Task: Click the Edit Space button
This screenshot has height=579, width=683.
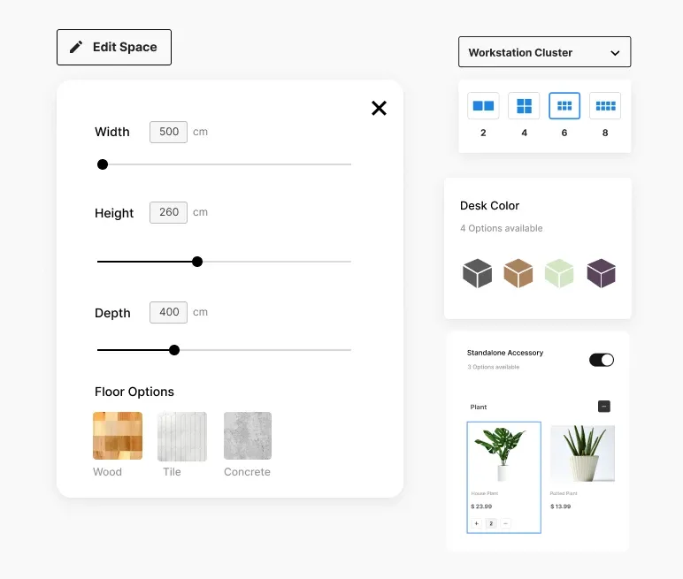Action: point(114,48)
